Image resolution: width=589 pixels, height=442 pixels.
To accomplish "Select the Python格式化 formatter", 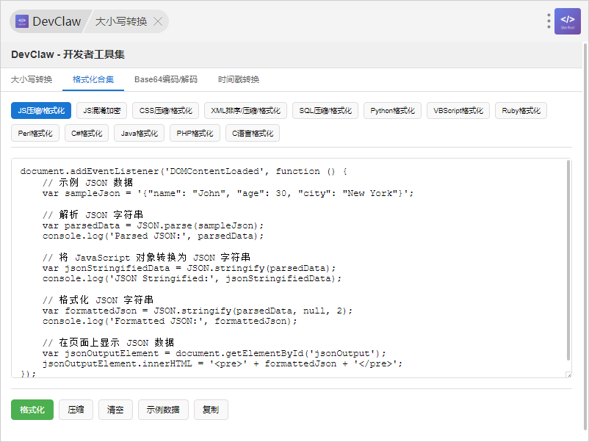I will point(392,111).
